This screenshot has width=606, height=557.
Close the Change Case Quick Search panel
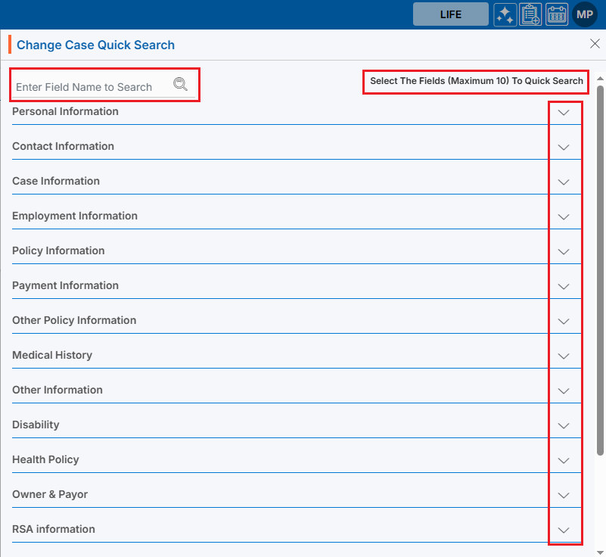coord(595,44)
